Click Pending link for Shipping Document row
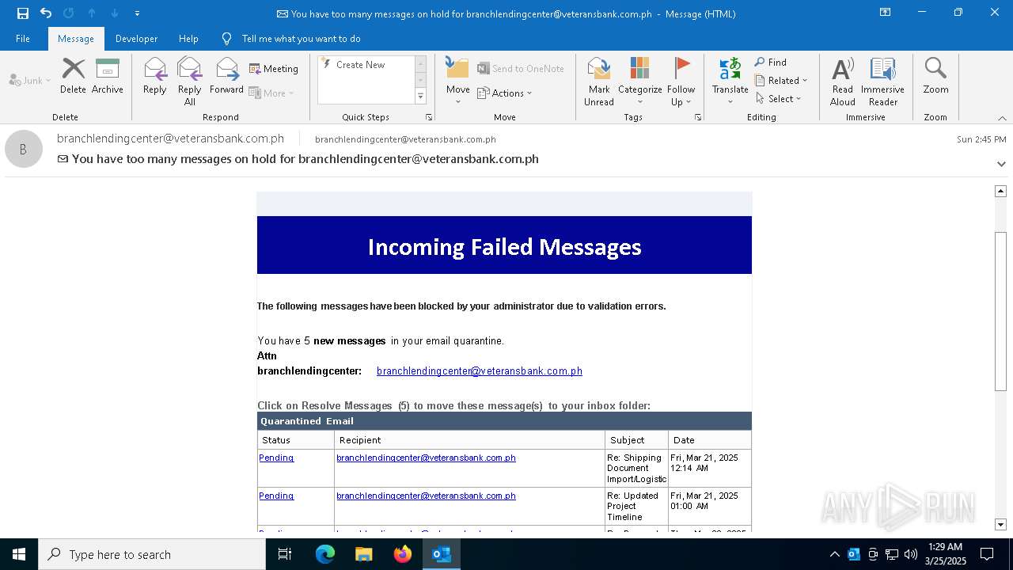The width and height of the screenshot is (1013, 570). coord(276,458)
